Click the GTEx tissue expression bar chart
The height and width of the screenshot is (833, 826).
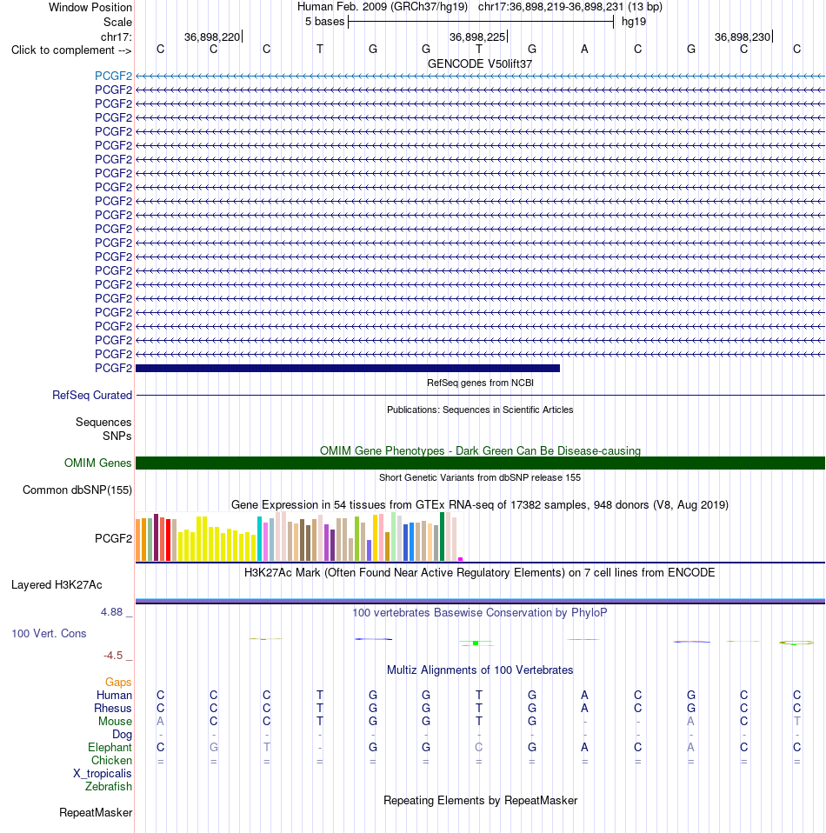coord(300,536)
